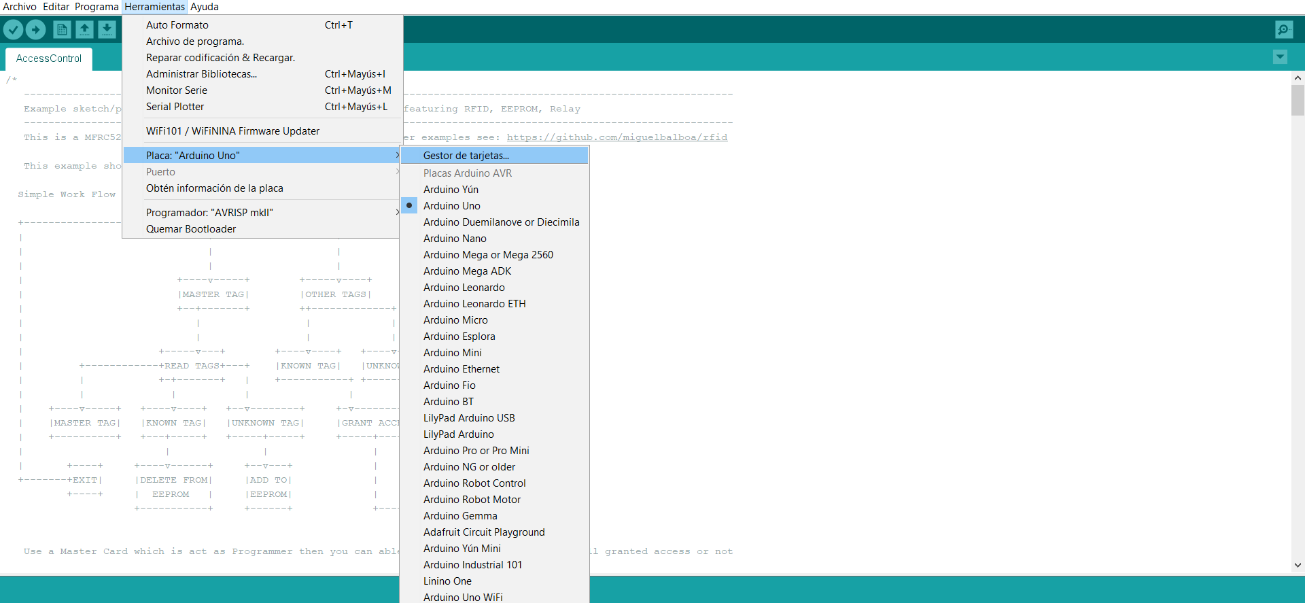Choose Auto Formato
This screenshot has height=603, width=1305.
coord(262,25)
